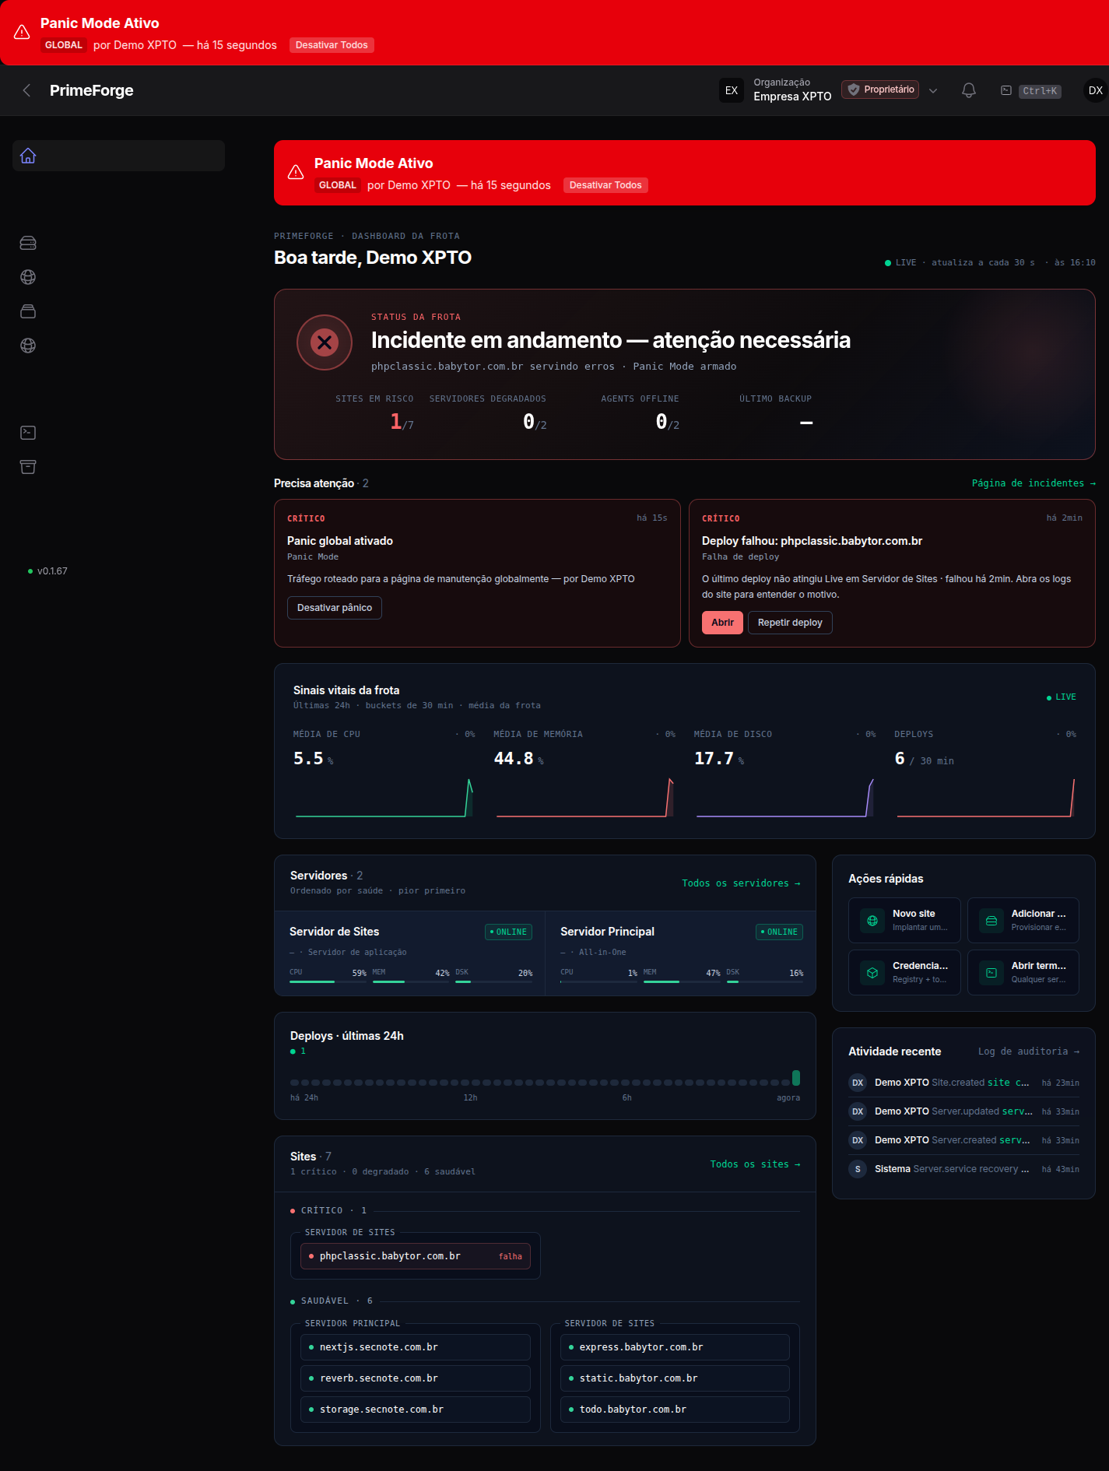This screenshot has height=1471, width=1109.
Task: Click the Proprietário role badge
Action: tap(880, 90)
